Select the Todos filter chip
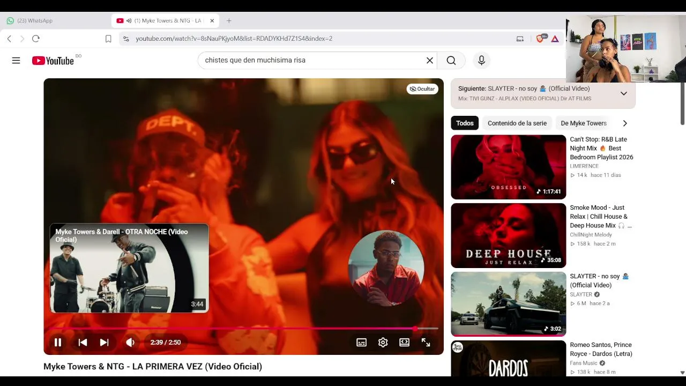 click(x=465, y=123)
